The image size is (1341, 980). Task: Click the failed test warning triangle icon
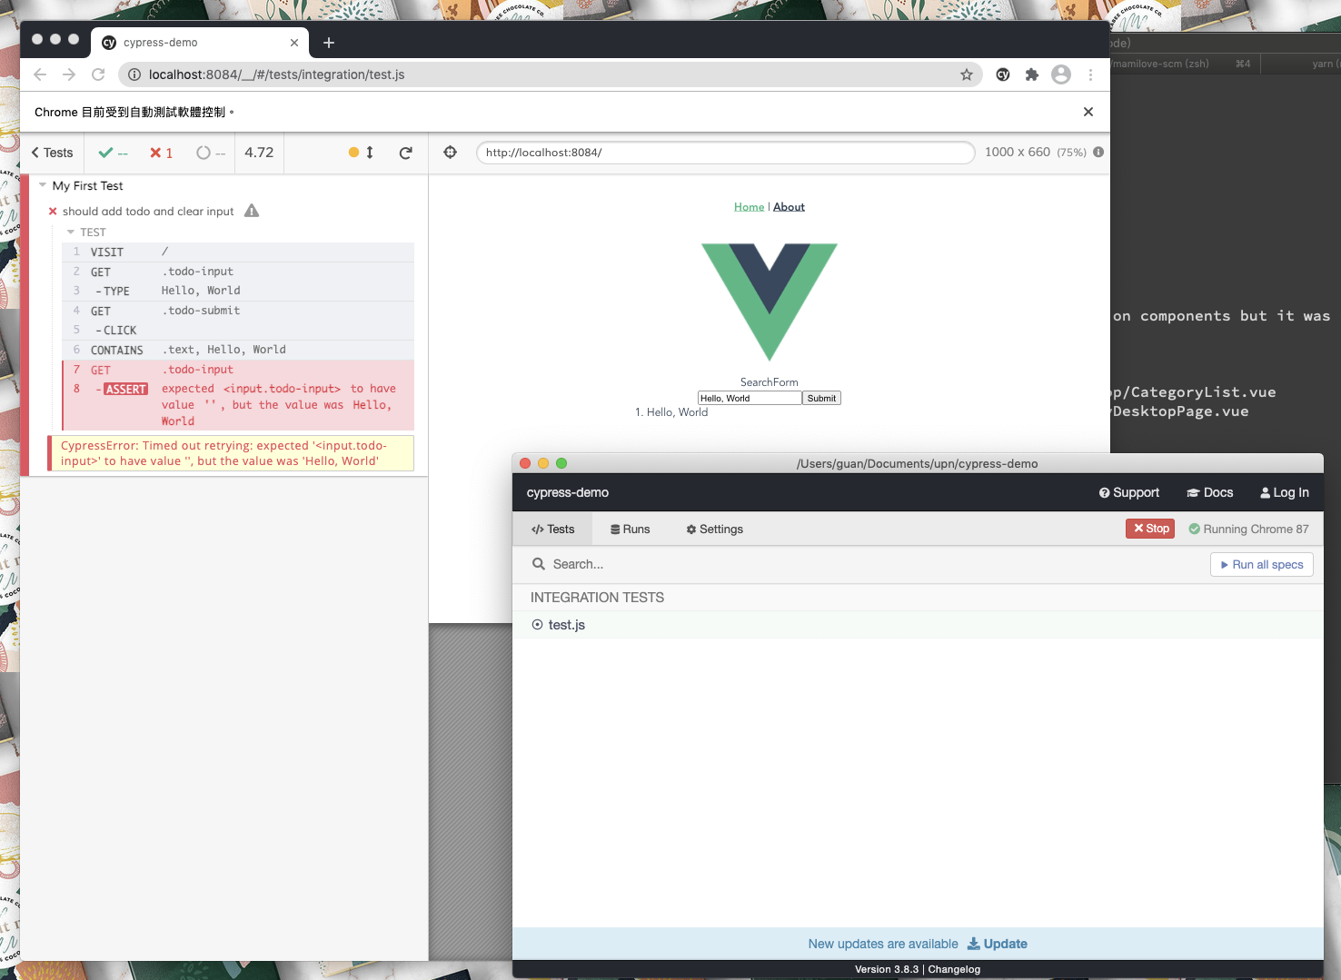pos(252,211)
